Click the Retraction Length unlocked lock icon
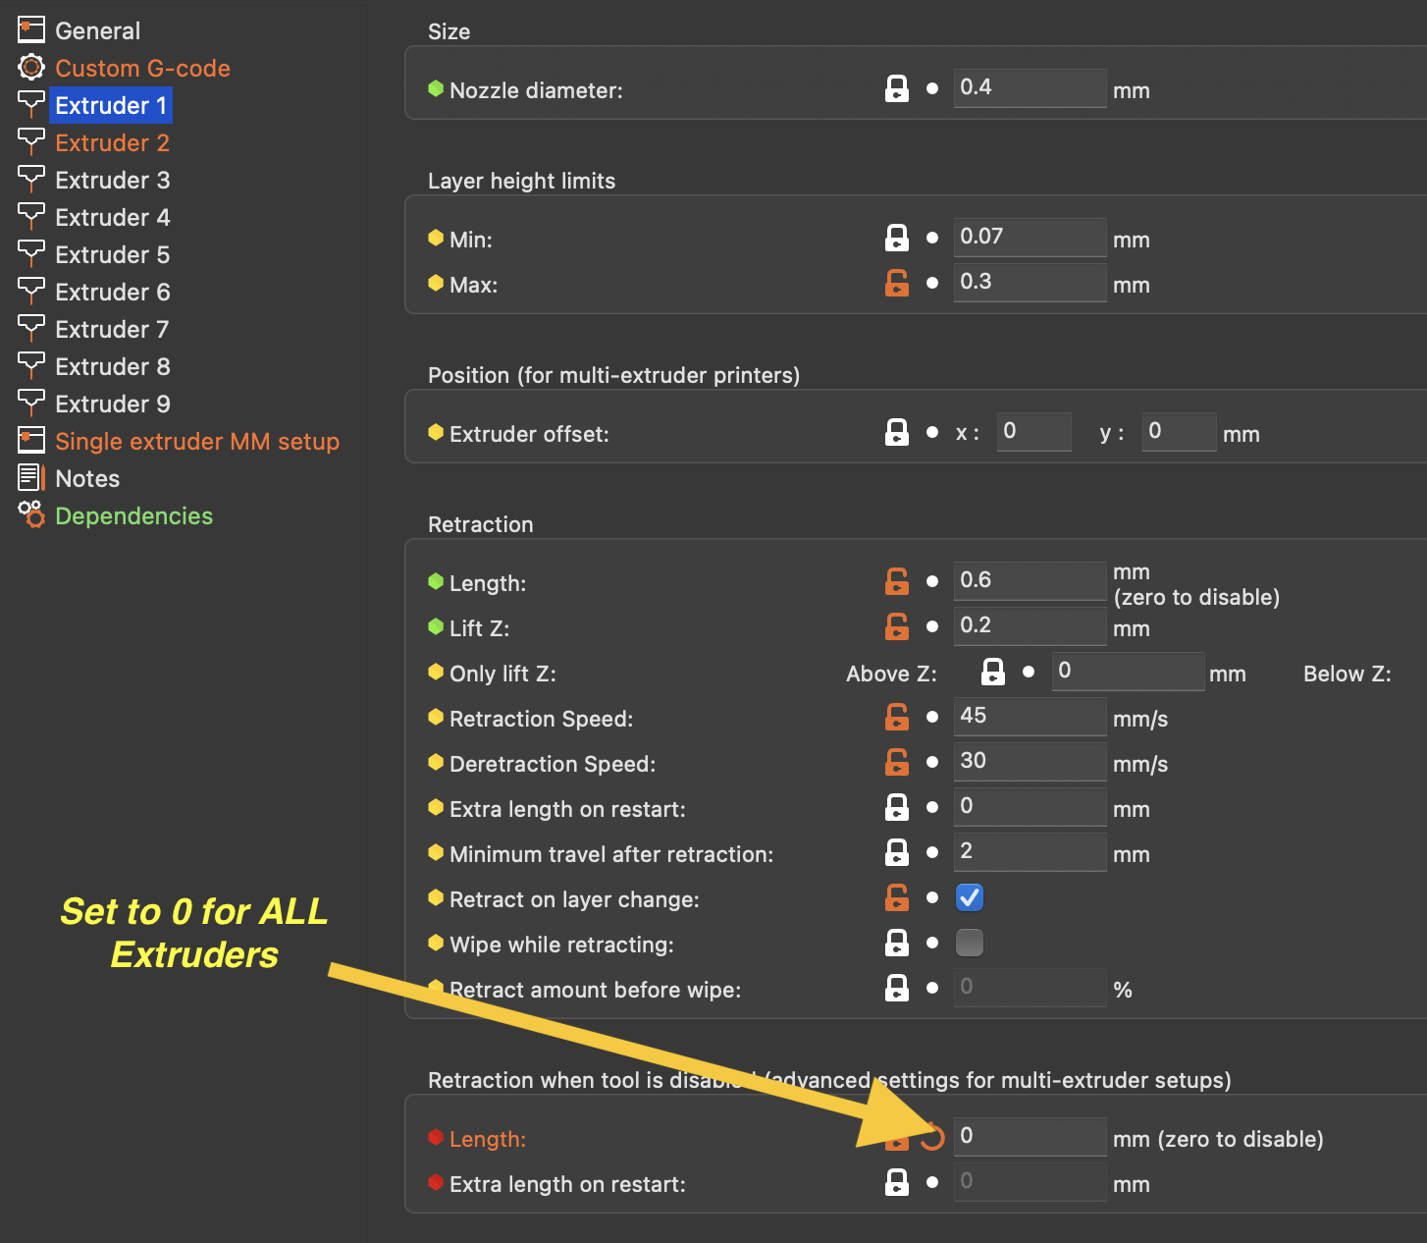1427x1243 pixels. 897,581
